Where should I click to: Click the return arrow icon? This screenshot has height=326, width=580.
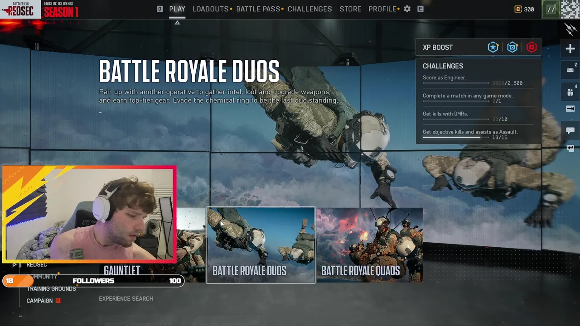(570, 148)
